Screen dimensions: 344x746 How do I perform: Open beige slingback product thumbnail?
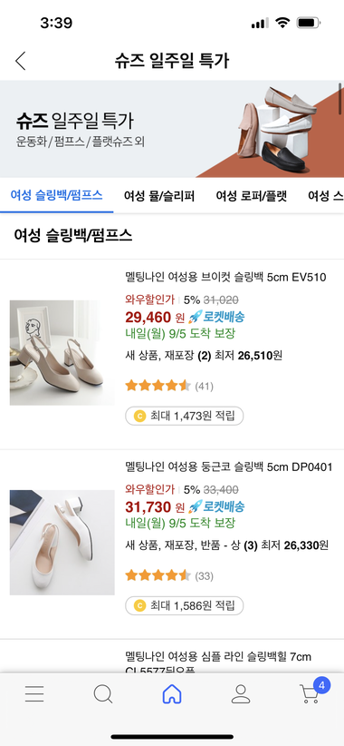coord(62,352)
